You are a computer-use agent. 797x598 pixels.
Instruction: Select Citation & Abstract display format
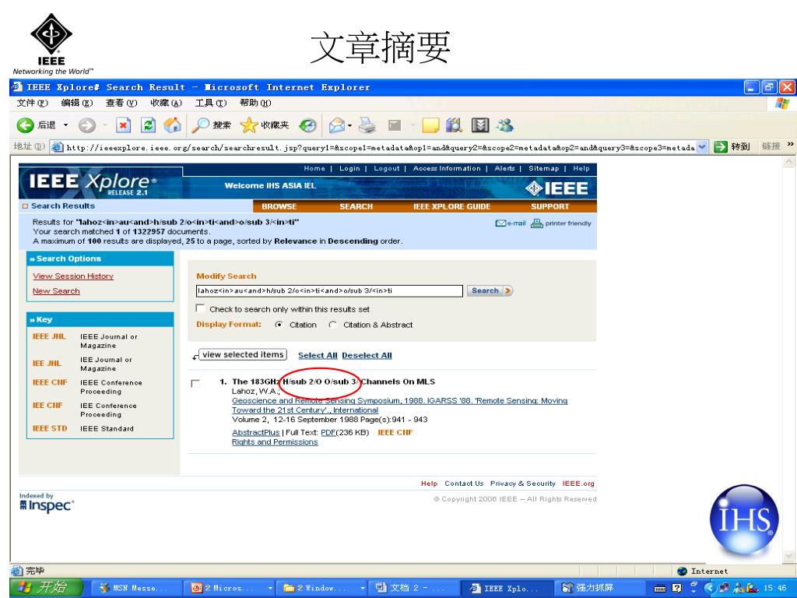click(332, 325)
